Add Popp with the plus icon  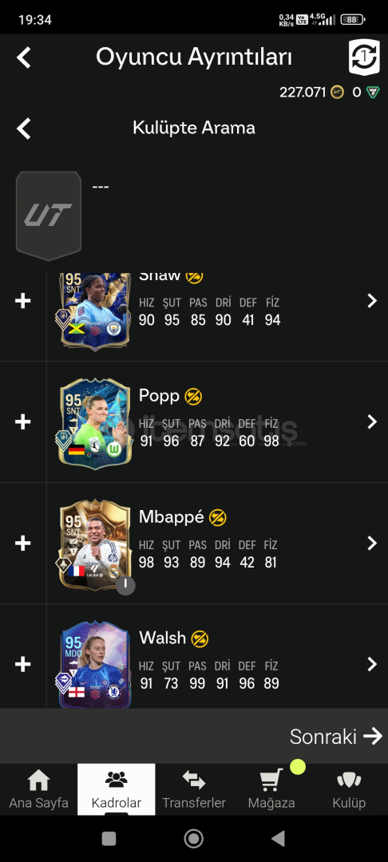[x=22, y=421]
